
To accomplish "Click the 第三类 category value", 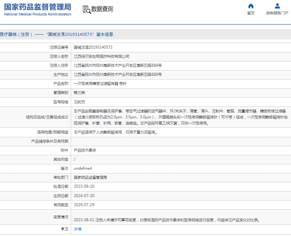I will (79, 93).
